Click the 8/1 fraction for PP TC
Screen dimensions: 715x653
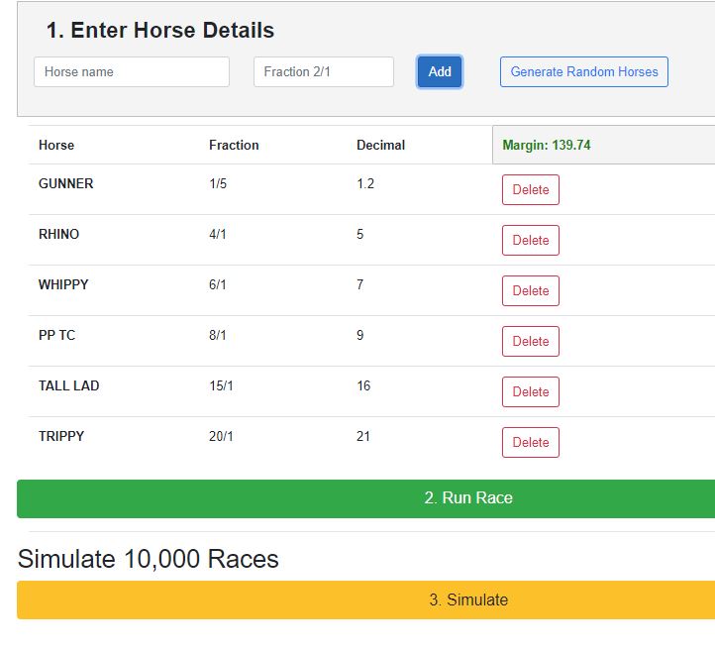pos(218,335)
